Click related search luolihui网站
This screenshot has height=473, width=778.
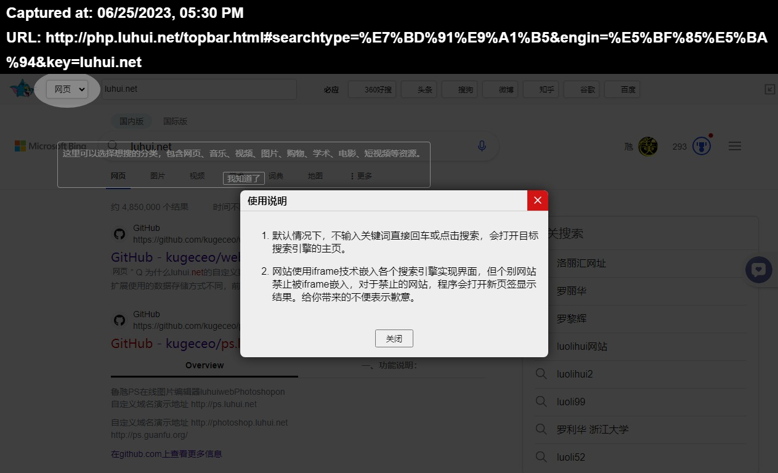point(582,346)
